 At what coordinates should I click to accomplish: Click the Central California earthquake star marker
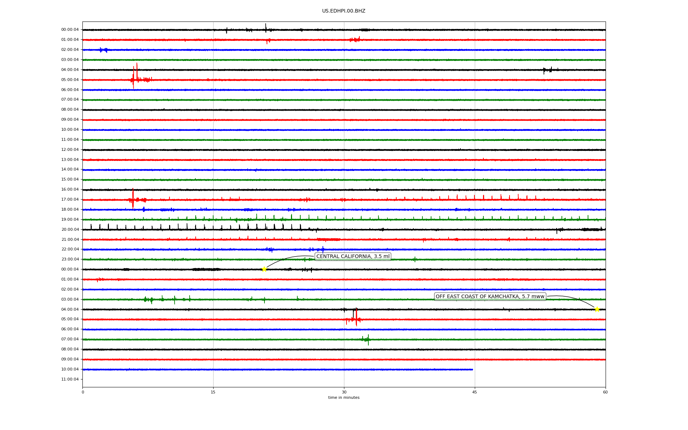click(264, 269)
